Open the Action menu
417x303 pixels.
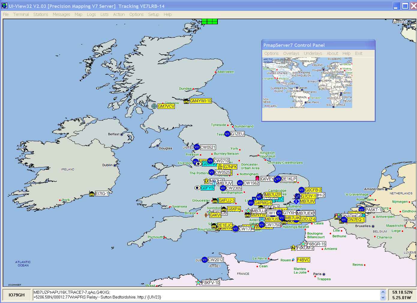[119, 14]
